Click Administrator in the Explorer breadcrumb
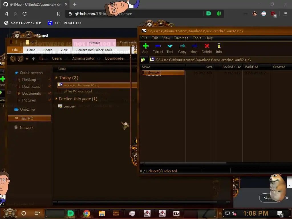 click(83, 58)
